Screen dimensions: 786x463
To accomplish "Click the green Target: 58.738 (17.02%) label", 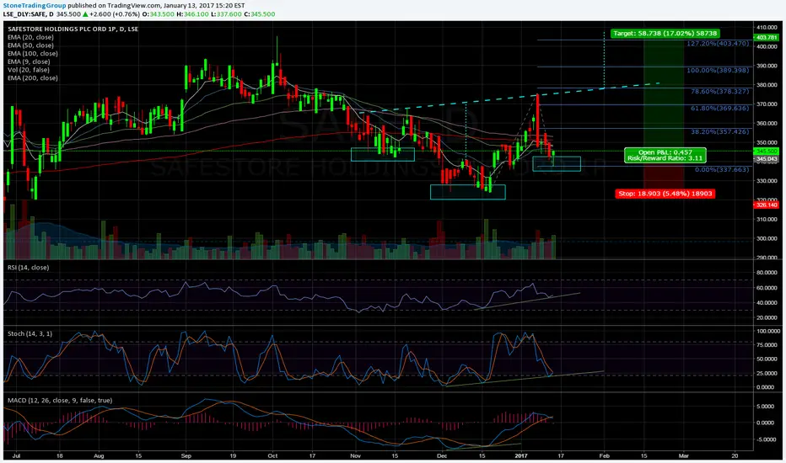I will tap(665, 34).
